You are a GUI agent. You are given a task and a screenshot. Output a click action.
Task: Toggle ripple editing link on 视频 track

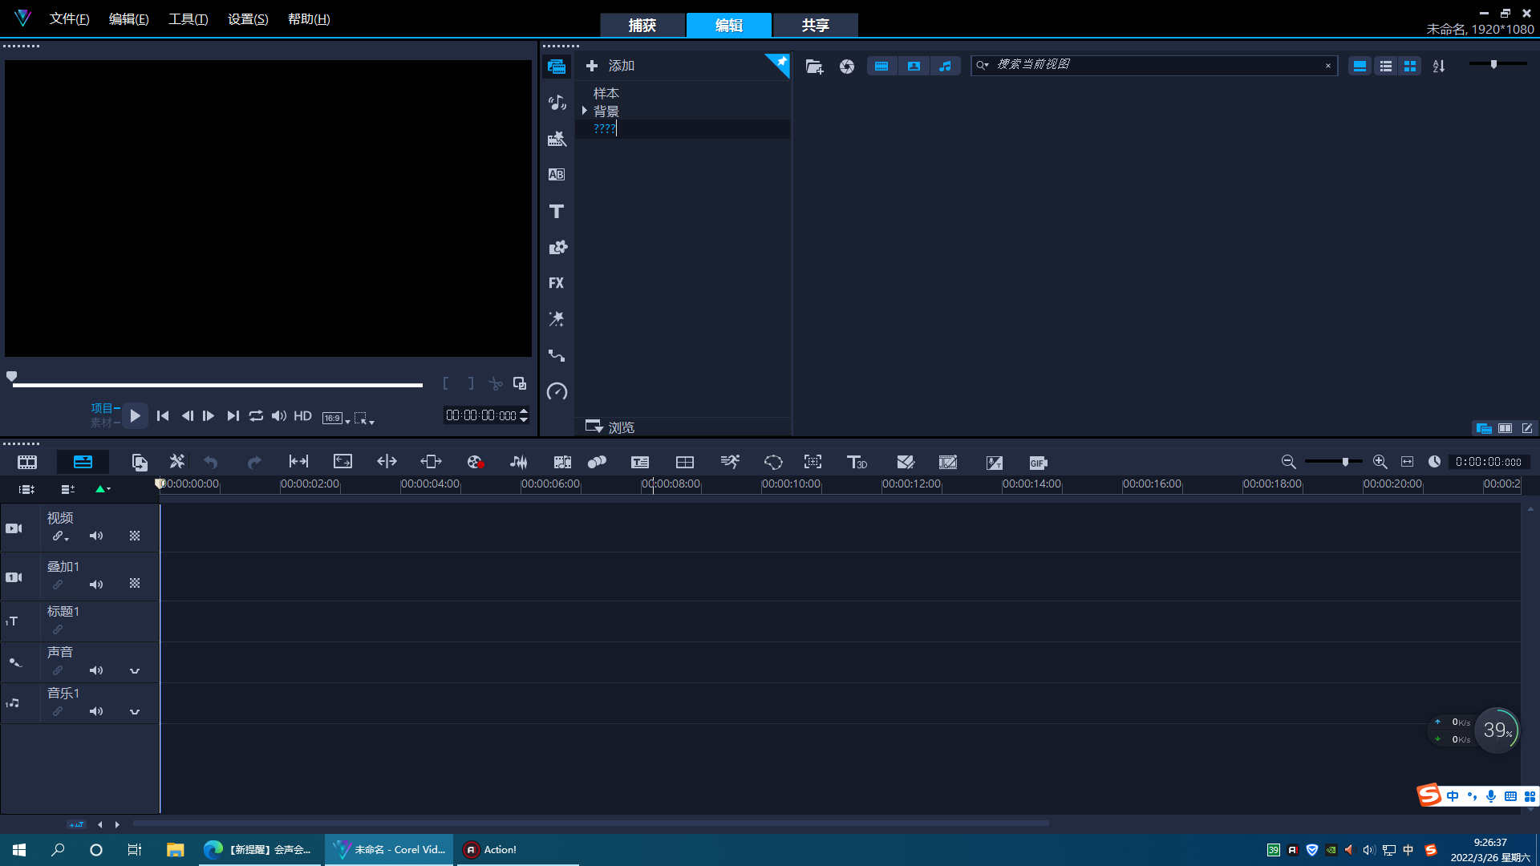tap(59, 536)
